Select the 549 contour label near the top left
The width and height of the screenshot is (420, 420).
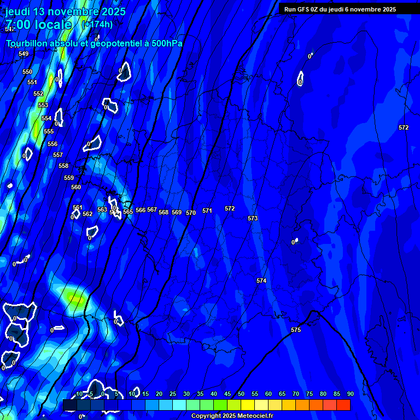point(24,54)
